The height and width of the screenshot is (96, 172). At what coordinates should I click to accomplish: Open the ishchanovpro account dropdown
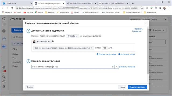pos(41,42)
